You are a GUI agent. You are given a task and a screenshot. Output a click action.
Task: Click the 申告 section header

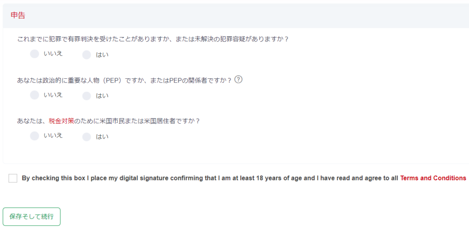click(18, 15)
